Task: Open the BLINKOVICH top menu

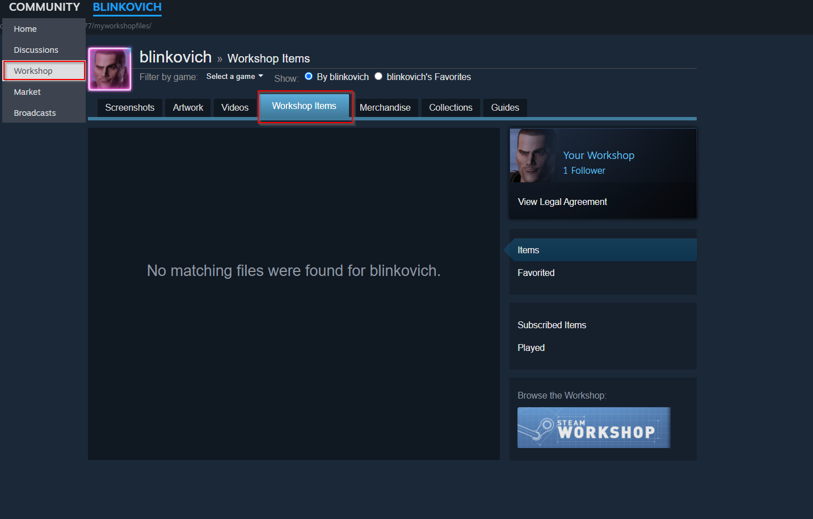Action: pos(127,7)
